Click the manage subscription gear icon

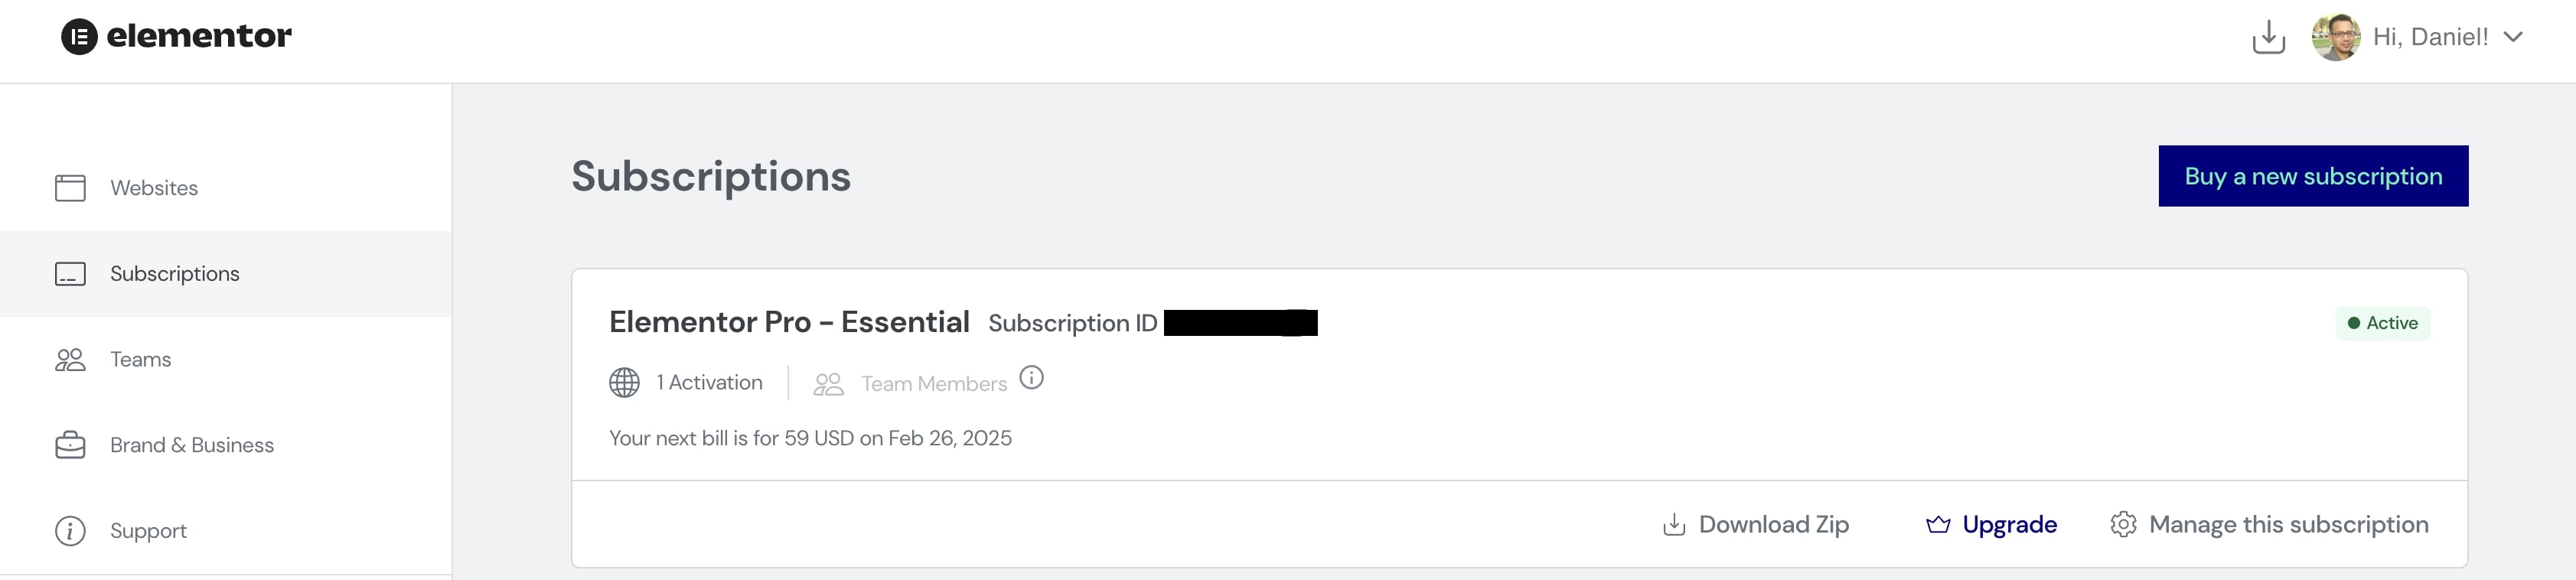[x=2123, y=525]
